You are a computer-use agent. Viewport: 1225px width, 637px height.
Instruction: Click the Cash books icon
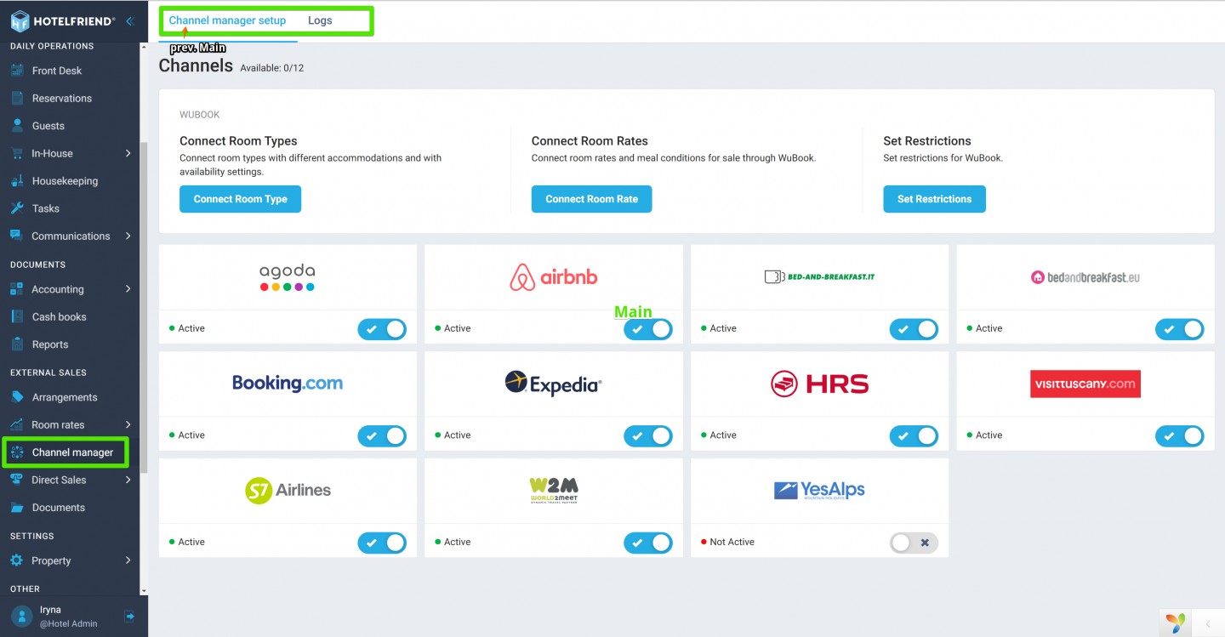[x=17, y=316]
